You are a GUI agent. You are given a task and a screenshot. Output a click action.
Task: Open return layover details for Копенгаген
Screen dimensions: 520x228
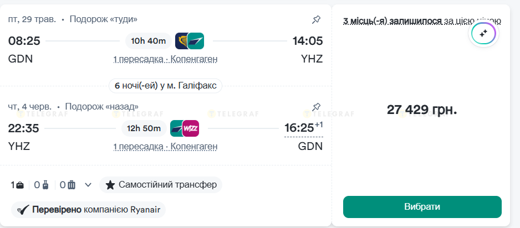pyautogui.click(x=165, y=147)
